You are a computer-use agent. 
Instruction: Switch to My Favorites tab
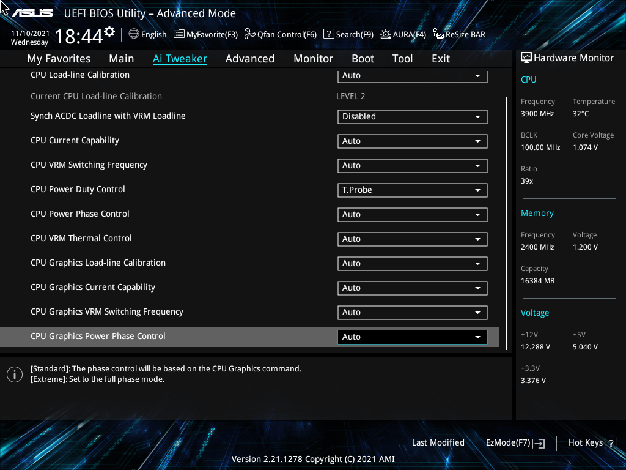click(x=59, y=59)
